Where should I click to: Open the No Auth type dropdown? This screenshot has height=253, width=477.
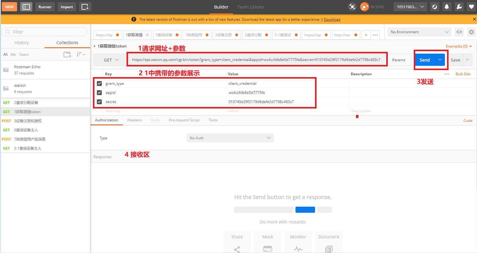(230, 138)
